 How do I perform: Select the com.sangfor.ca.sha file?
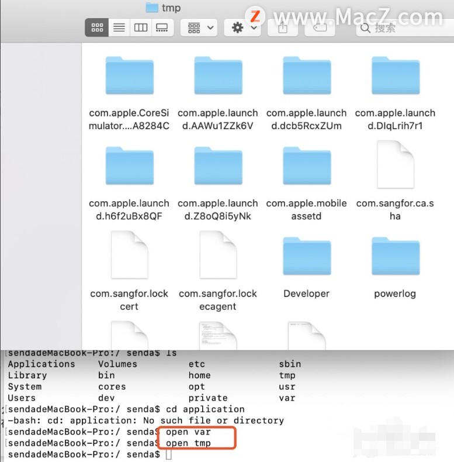tap(396, 164)
